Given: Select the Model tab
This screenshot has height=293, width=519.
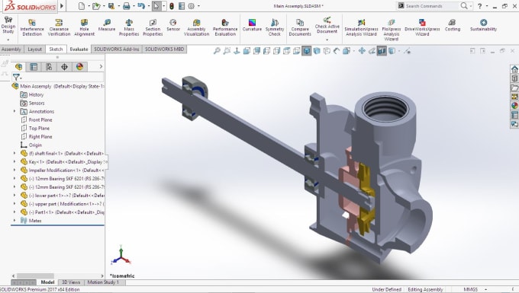Looking at the screenshot, I should [x=47, y=282].
